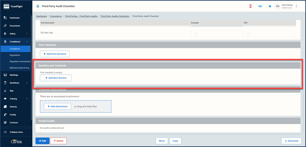Click the megaphone announcements icon
306x147 pixels.
[x=270, y=6]
